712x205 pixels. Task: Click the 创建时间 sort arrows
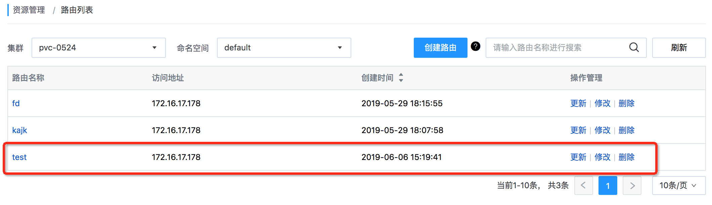click(401, 78)
